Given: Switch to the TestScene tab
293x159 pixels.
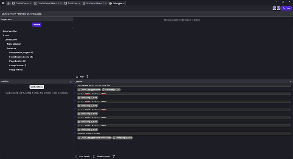Looking at the screenshot, I should [x=73, y=3].
